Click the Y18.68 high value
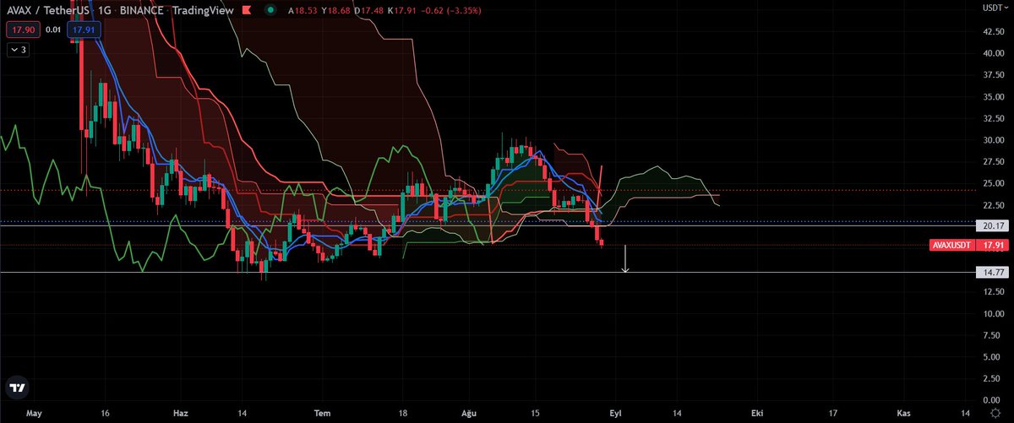The image size is (1014, 423). pyautogui.click(x=334, y=10)
